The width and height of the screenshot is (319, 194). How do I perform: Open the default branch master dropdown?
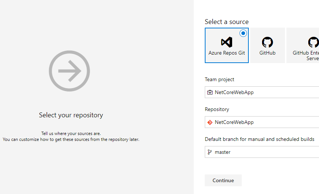pyautogui.click(x=262, y=152)
